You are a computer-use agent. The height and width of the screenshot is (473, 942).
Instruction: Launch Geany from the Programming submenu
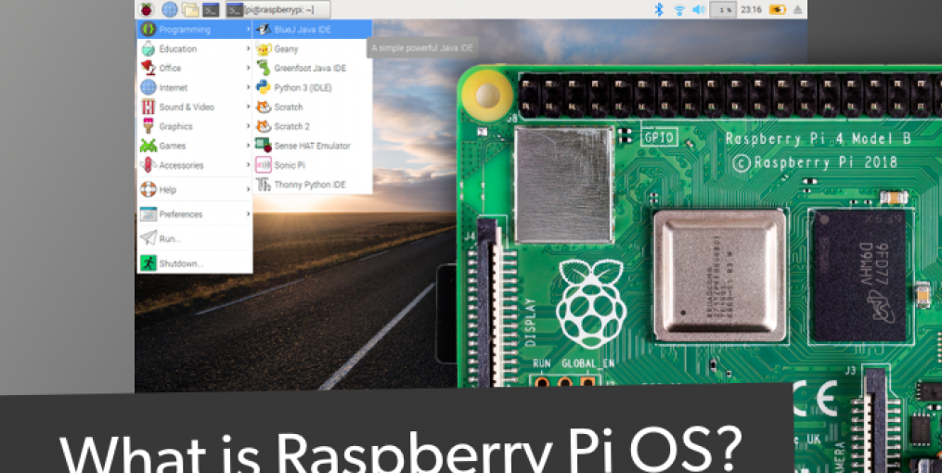pos(313,48)
